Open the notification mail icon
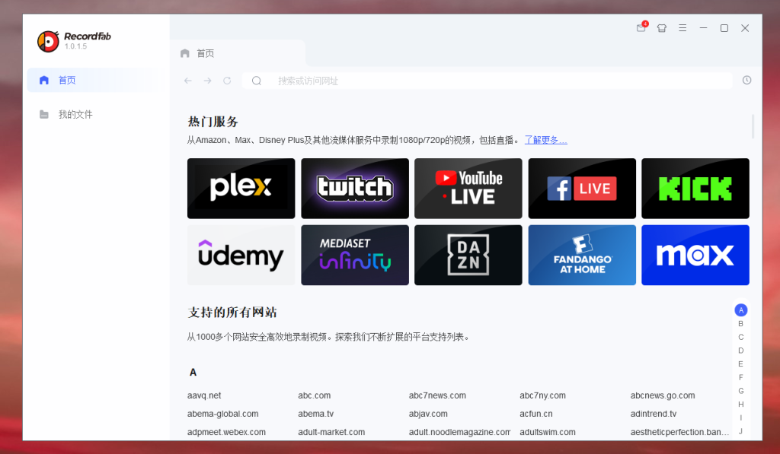Screen dimensions: 780x454 pyautogui.click(x=641, y=28)
